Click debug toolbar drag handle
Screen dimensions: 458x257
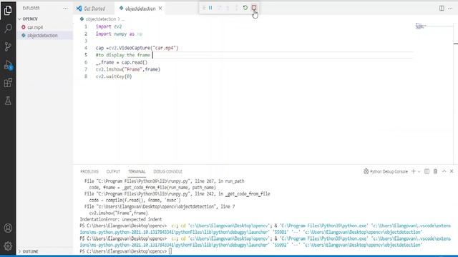(203, 8)
